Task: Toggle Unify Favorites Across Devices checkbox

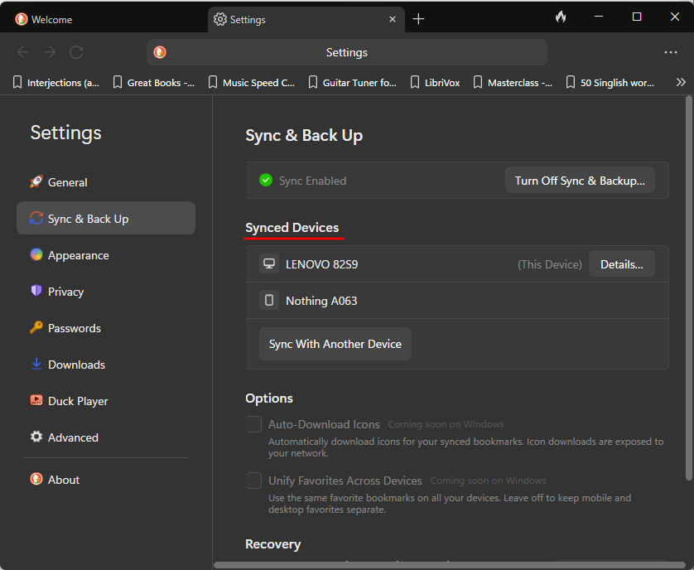Action: [253, 480]
